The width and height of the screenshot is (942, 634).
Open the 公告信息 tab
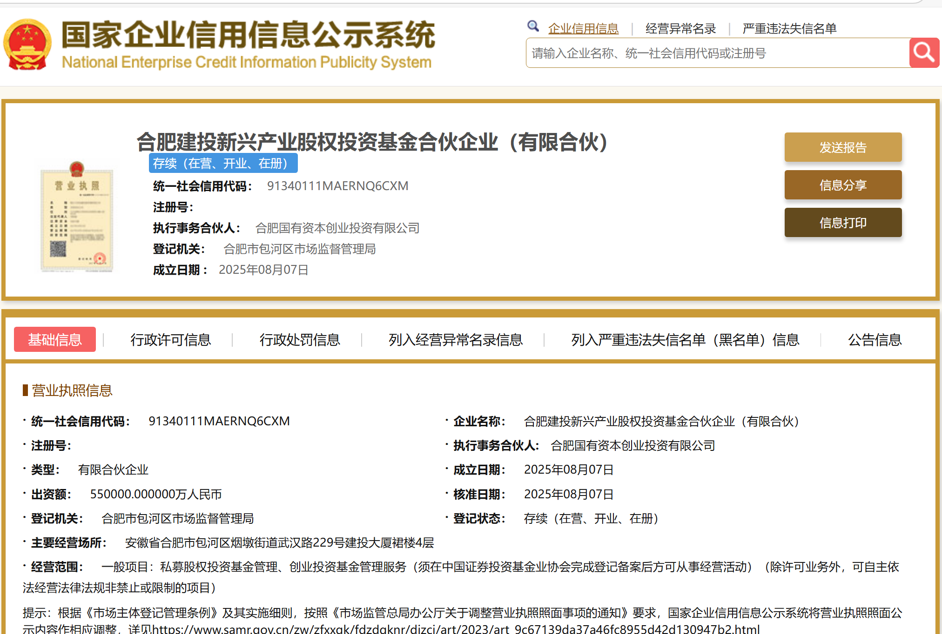pyautogui.click(x=875, y=340)
